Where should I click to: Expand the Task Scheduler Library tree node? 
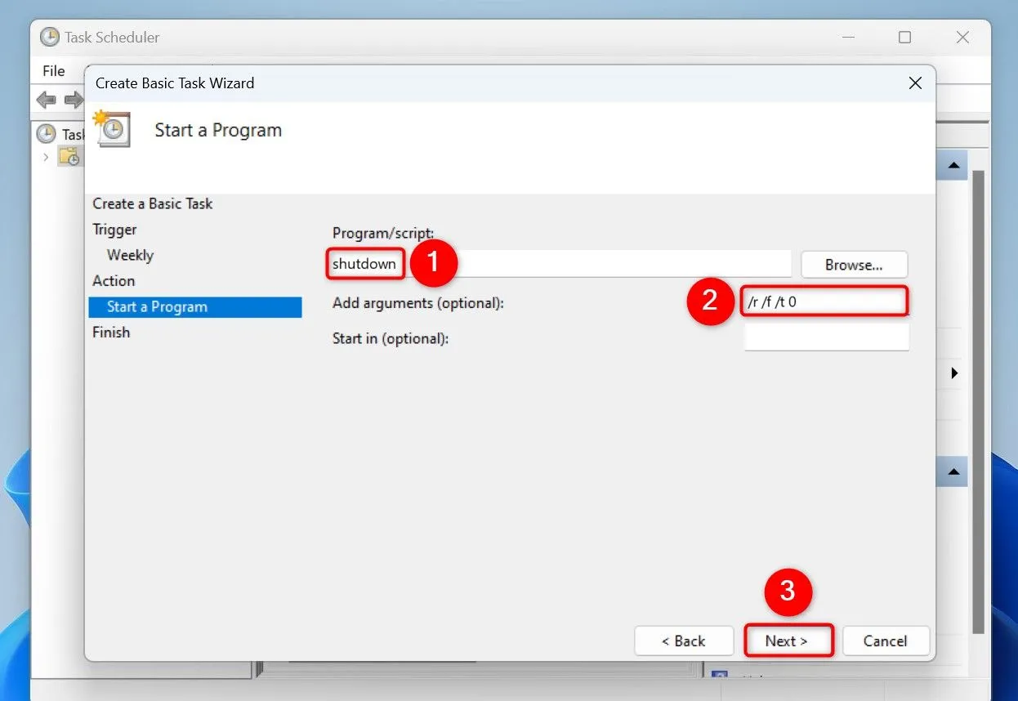(45, 156)
